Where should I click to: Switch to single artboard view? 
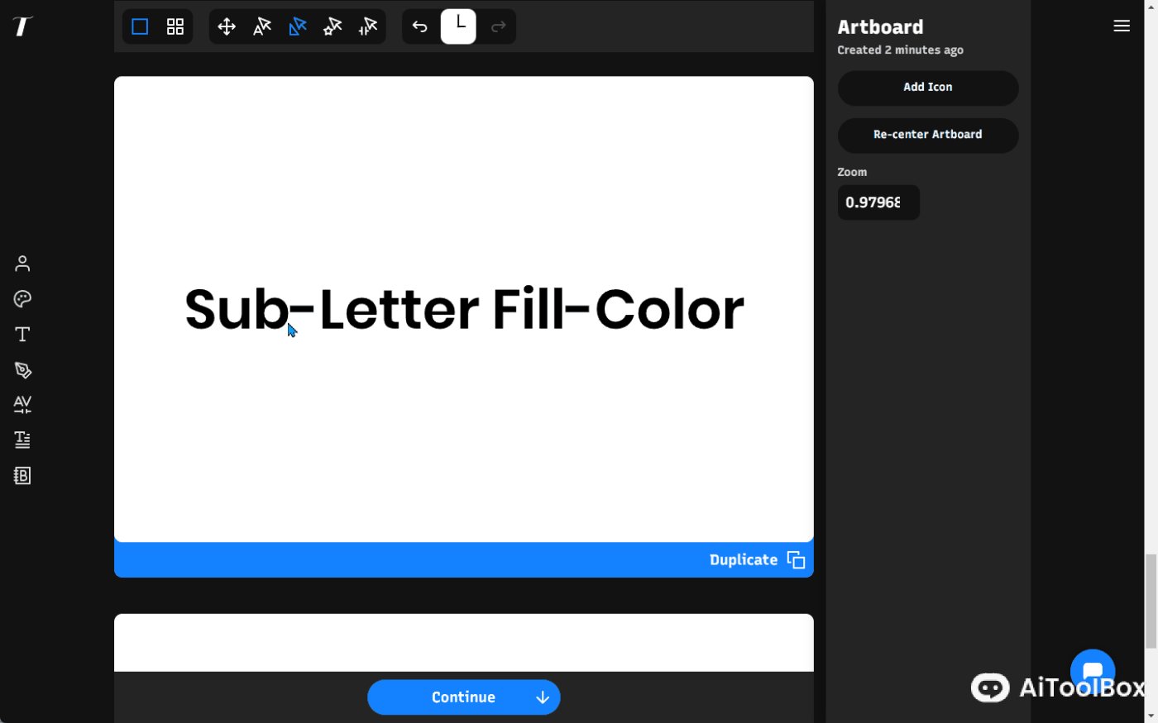coord(140,26)
